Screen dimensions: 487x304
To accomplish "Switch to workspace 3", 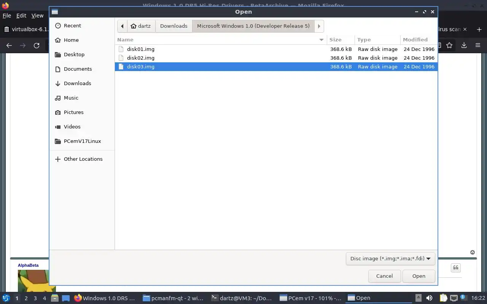I will click(35, 298).
